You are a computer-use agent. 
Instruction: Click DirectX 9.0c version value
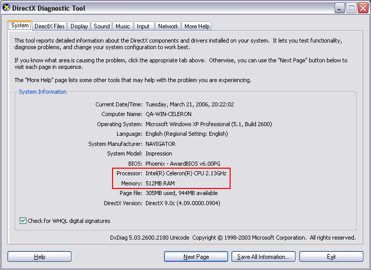click(x=183, y=203)
